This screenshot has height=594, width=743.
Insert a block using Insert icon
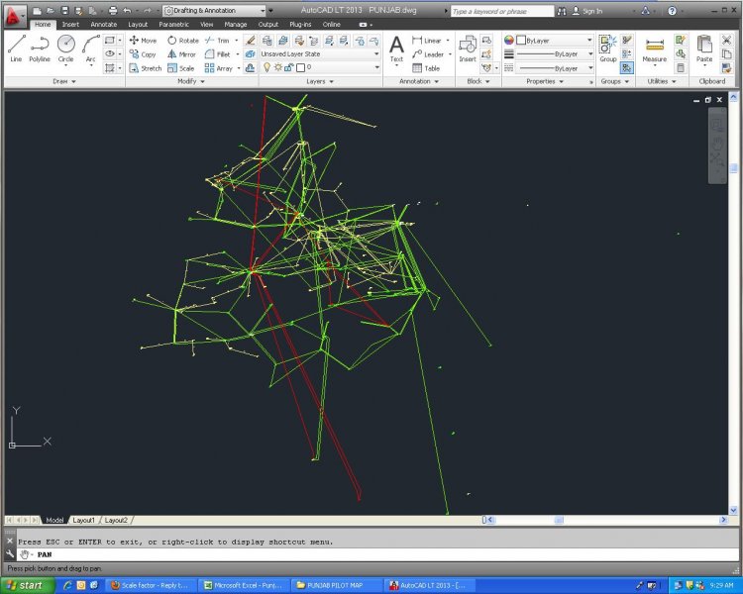468,48
